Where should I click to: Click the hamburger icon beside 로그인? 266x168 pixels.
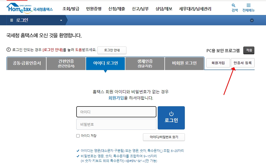(x=12, y=20)
